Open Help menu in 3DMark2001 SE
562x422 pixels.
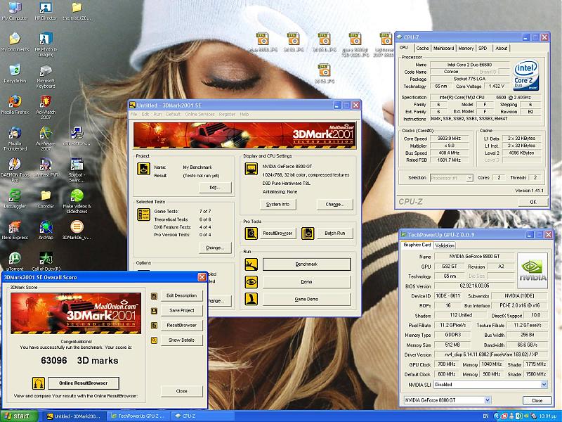[x=244, y=114]
